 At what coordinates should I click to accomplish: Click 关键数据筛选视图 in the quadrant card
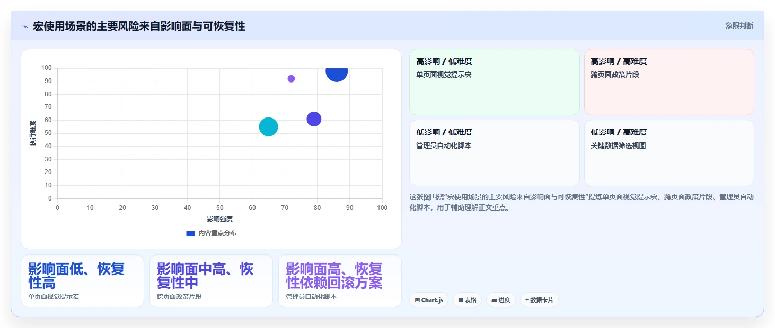point(618,145)
